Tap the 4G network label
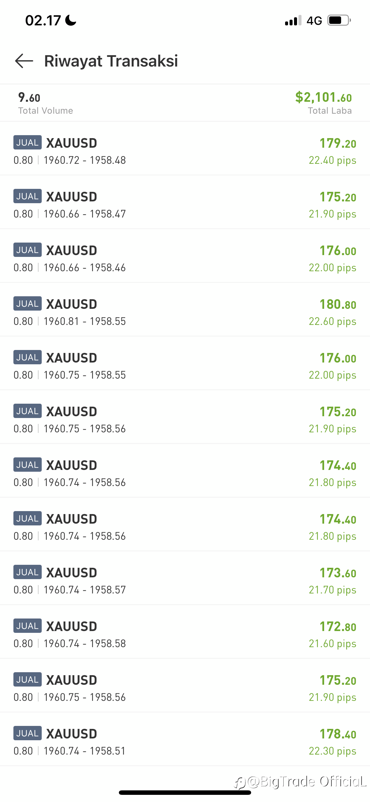The height and width of the screenshot is (802, 370). pyautogui.click(x=314, y=21)
